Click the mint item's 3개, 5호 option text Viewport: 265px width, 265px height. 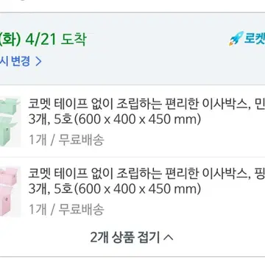pos(51,120)
